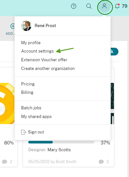The width and height of the screenshot is (129, 177).
Task: Select René Prost profile avatar
Action: pyautogui.click(x=26, y=26)
